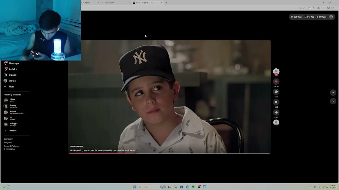This screenshot has height=190, width=339.
Task: Open the Profile avatar in sidebar
Action: click(5, 81)
